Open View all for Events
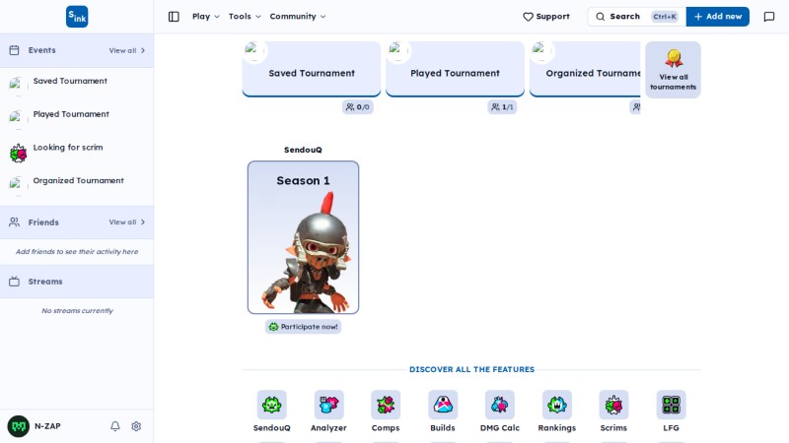Screen dimensions: 789x443 pos(127,50)
